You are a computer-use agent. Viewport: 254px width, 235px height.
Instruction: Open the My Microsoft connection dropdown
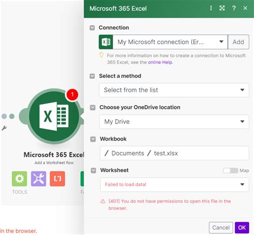(x=163, y=42)
